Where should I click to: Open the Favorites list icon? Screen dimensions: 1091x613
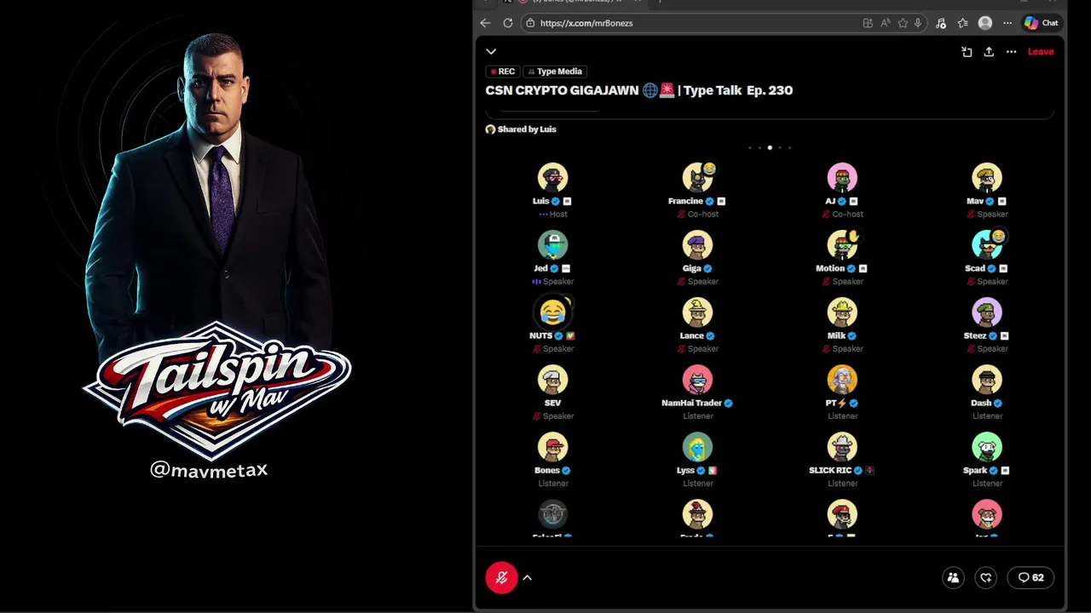pos(962,23)
